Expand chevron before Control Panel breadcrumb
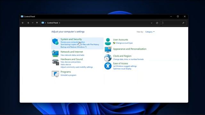Viewport: 205px width, 115px height. 45,23
